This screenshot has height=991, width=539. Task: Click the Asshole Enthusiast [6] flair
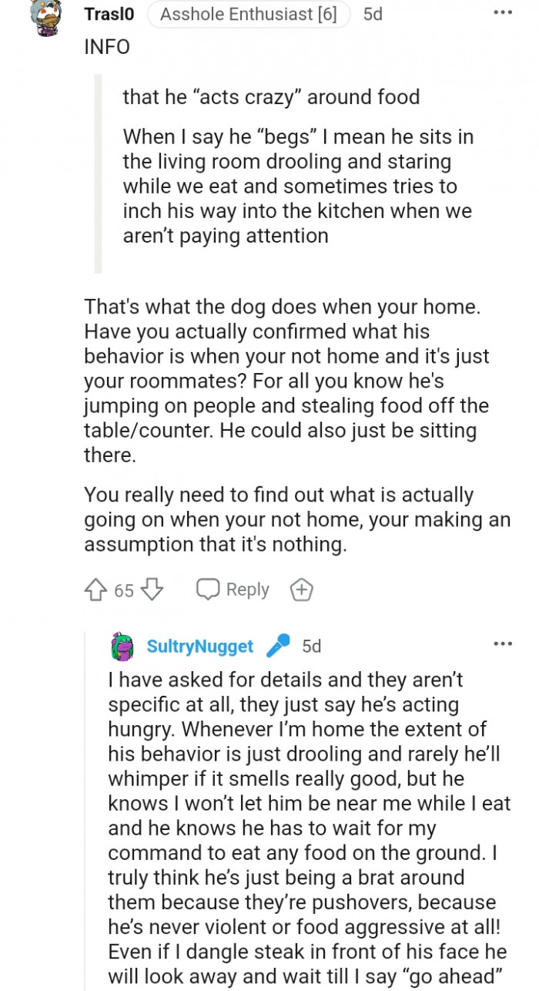[x=248, y=14]
